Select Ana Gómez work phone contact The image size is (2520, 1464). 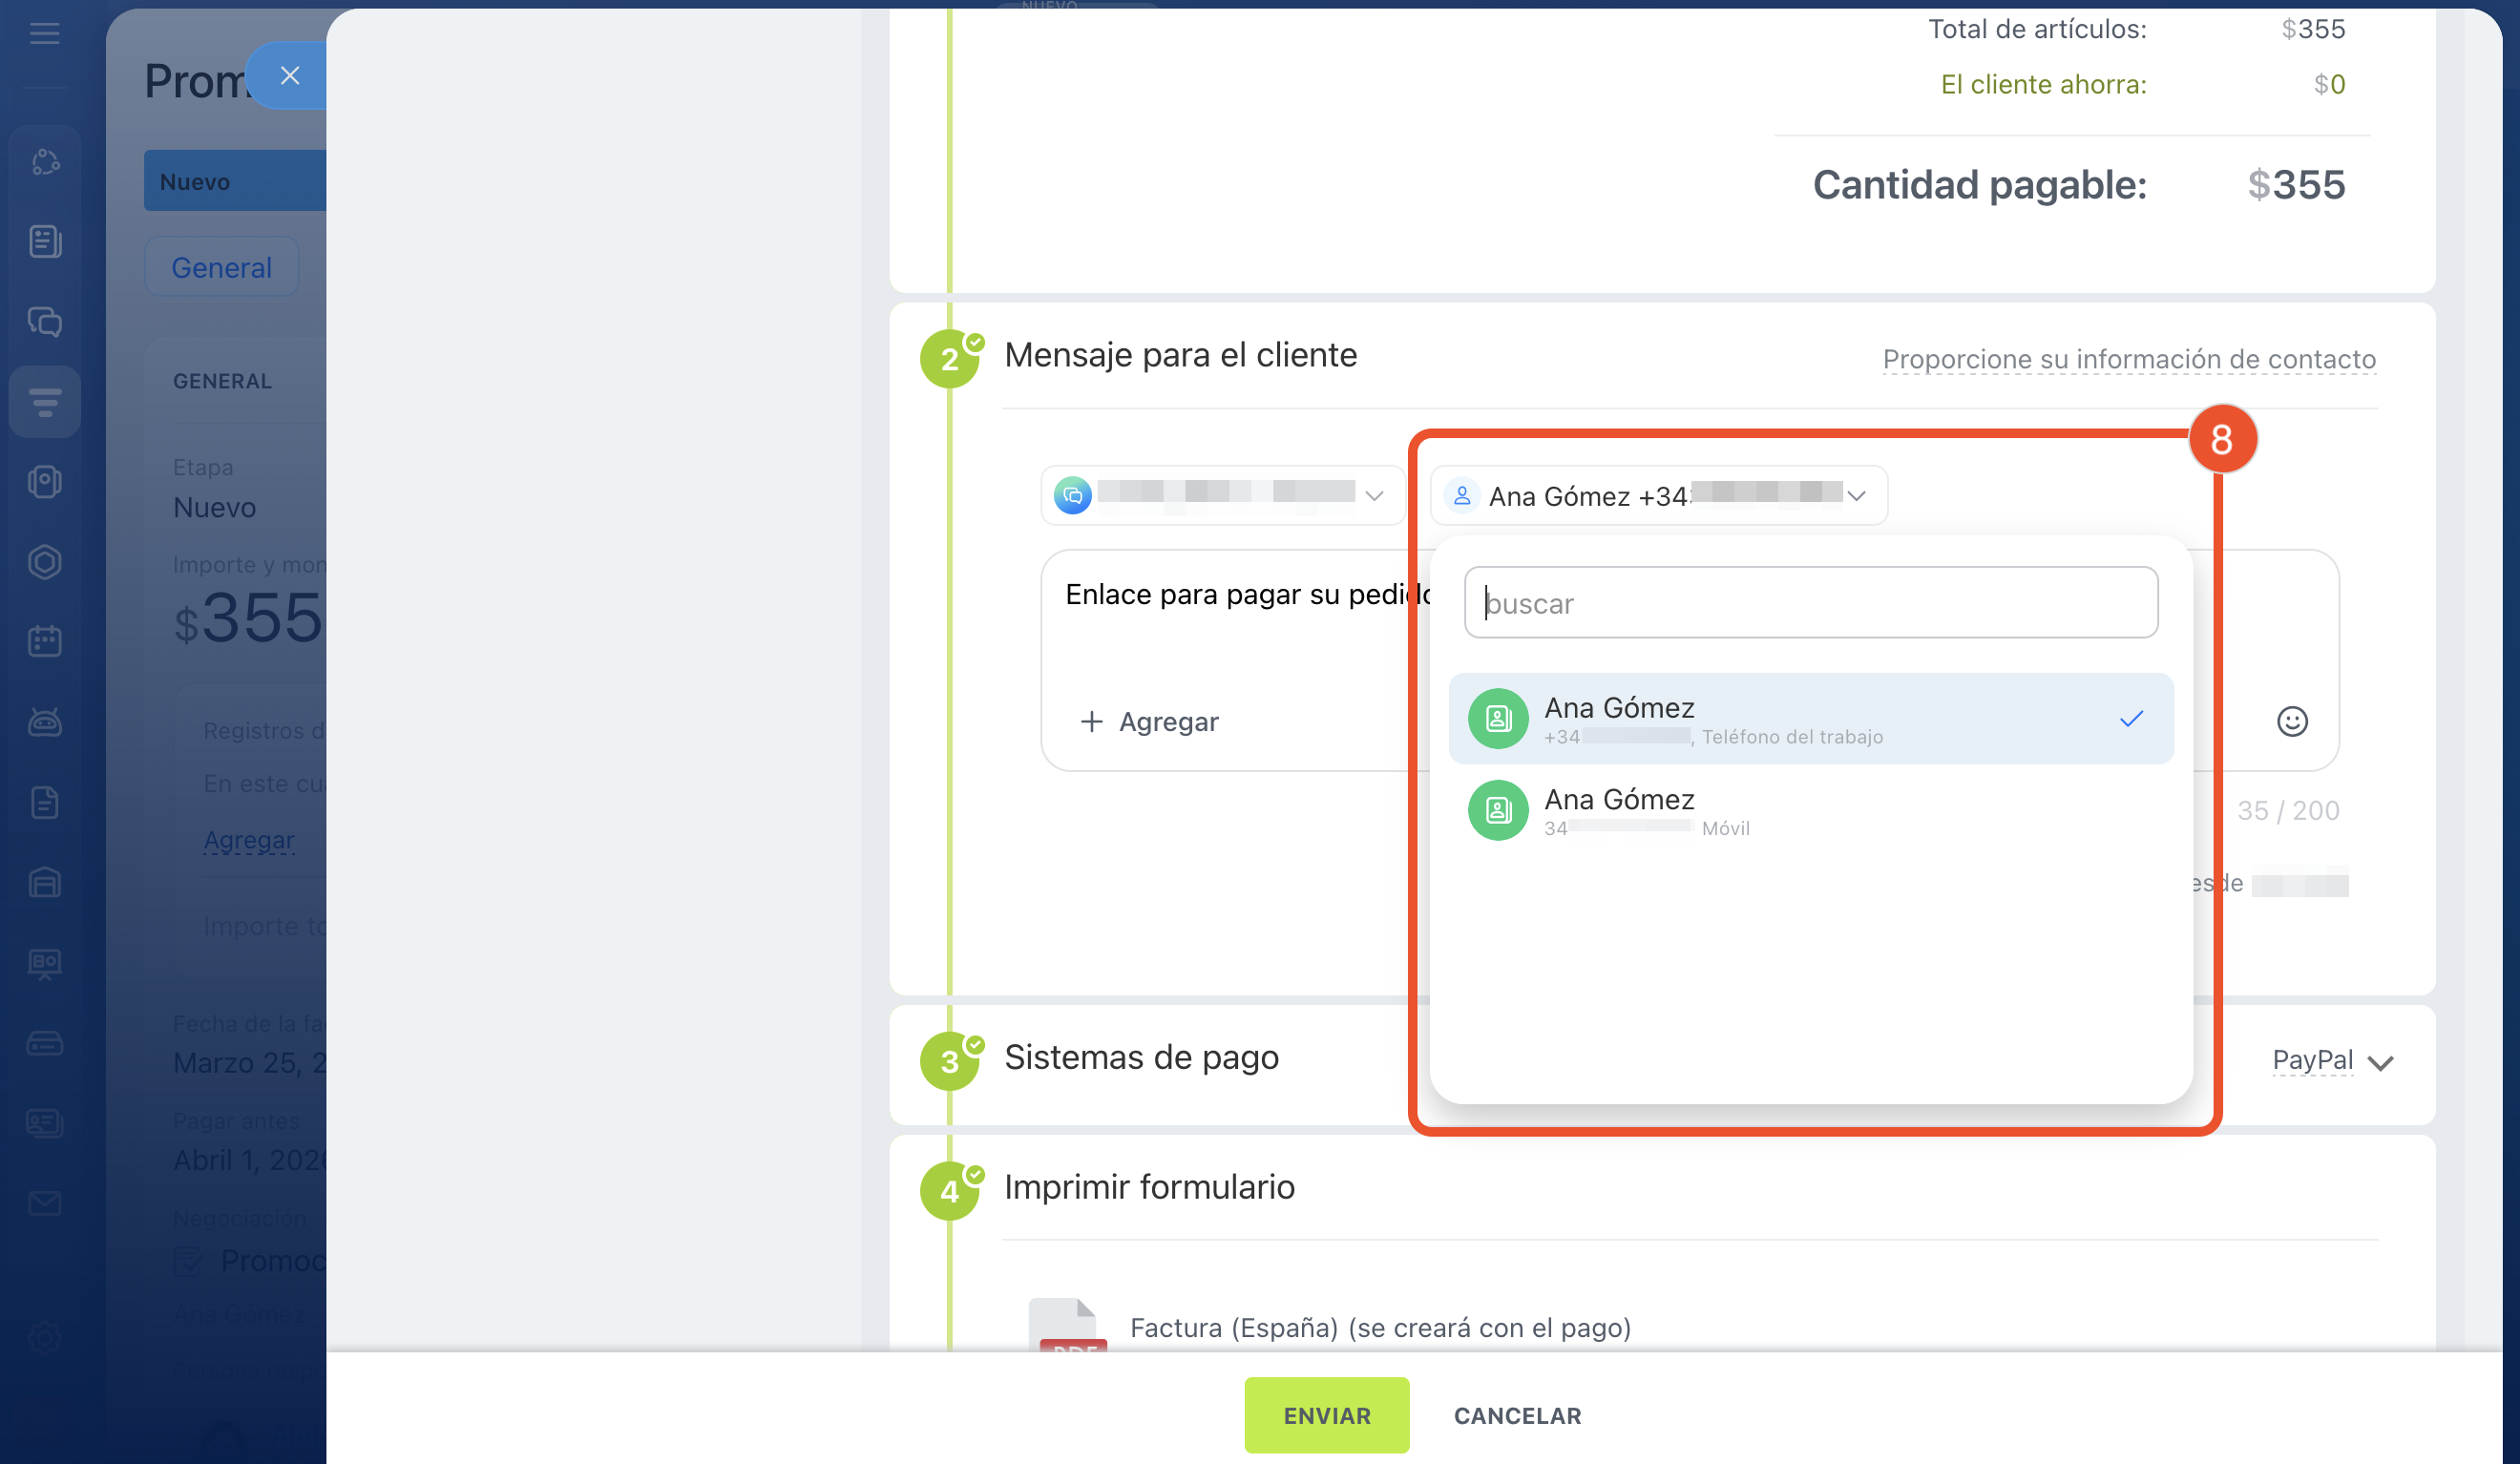(x=1810, y=719)
